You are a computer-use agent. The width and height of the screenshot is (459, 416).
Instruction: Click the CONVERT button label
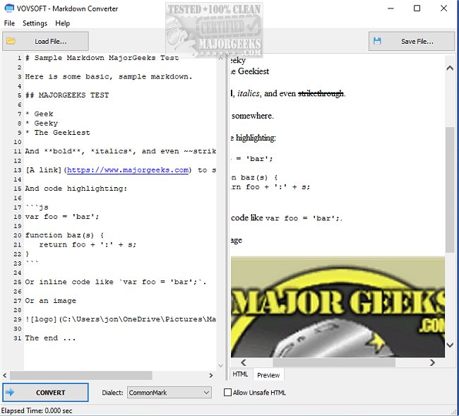(50, 392)
